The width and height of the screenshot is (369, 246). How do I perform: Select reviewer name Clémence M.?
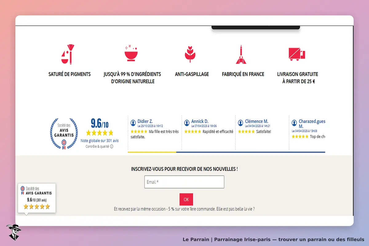(257, 121)
